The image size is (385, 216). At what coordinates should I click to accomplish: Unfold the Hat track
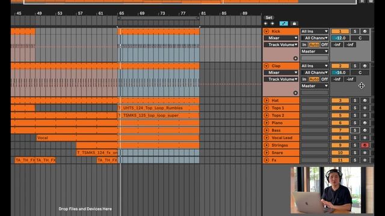click(266, 100)
